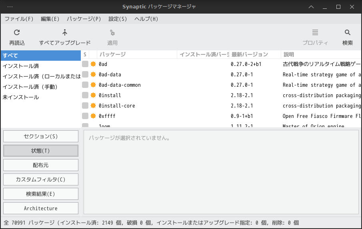Click the セクション(S) filter button
This screenshot has width=362, height=229.
pos(41,136)
